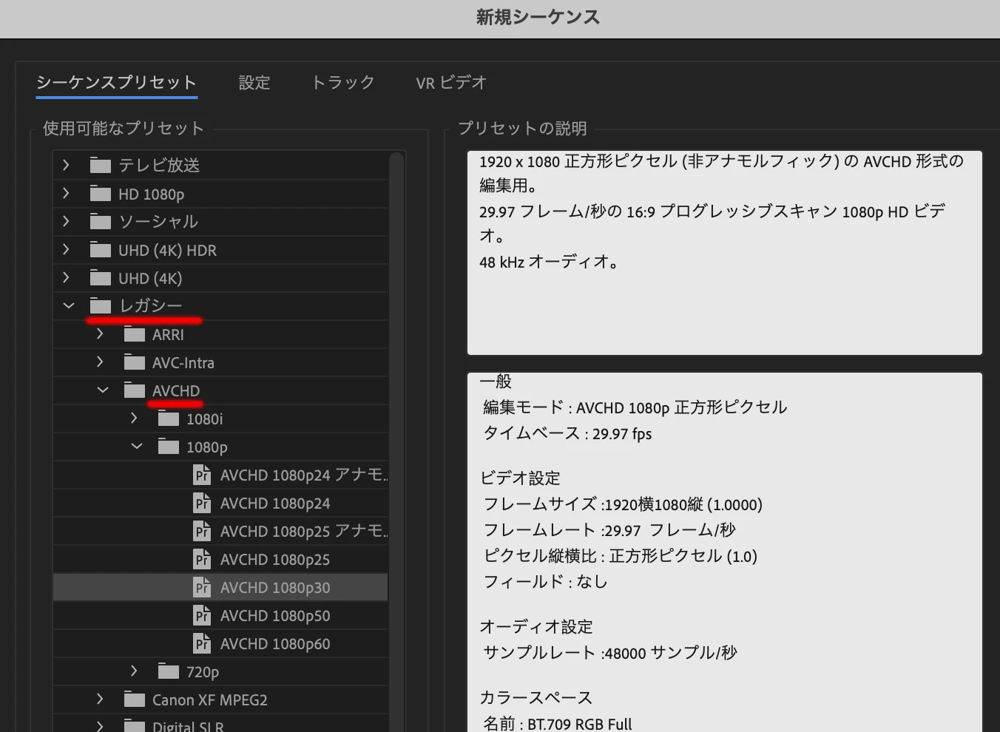Screen dimensions: 1000x732
Task: Open the VR ビデオ tab
Action: click(451, 83)
